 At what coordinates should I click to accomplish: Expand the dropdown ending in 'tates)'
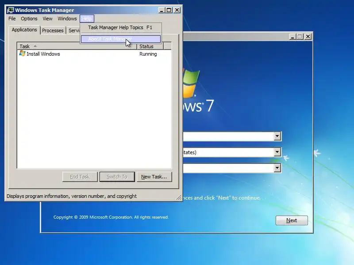[277, 152]
